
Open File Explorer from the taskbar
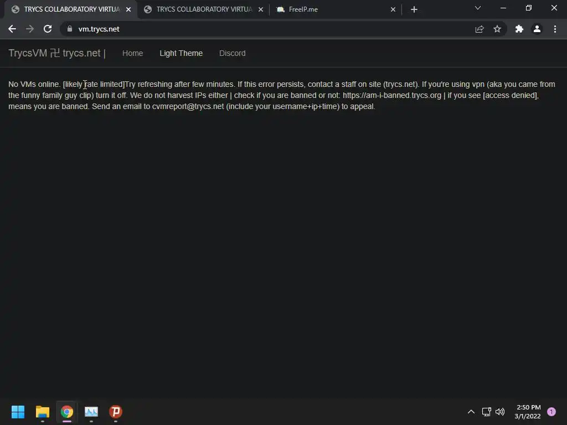[42, 412]
